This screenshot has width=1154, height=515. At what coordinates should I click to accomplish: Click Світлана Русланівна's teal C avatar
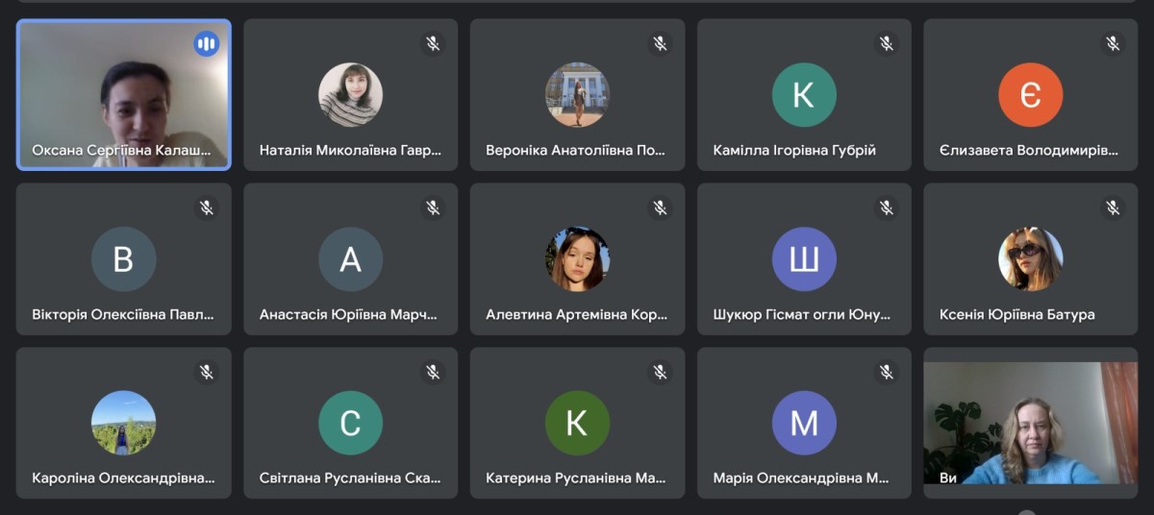point(350,423)
